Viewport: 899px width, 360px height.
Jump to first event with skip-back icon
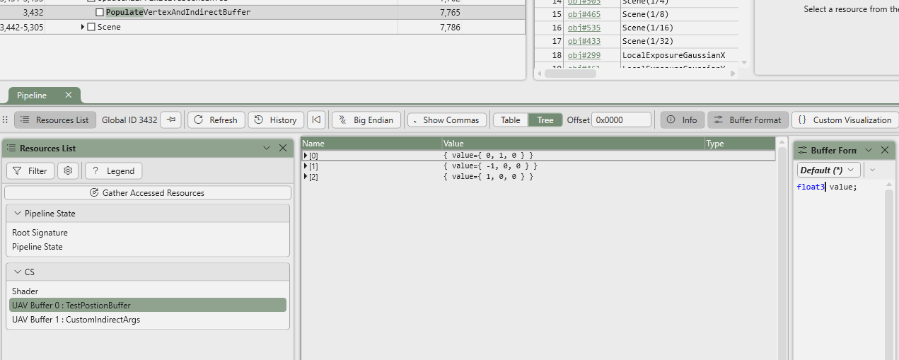click(317, 120)
